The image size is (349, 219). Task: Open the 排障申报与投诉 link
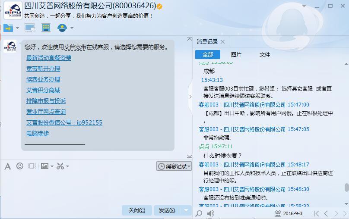46,101
